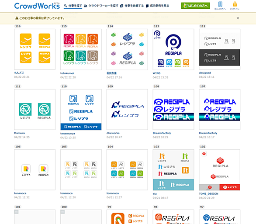
Task: Click the entry number label 116
Action: coord(18,26)
